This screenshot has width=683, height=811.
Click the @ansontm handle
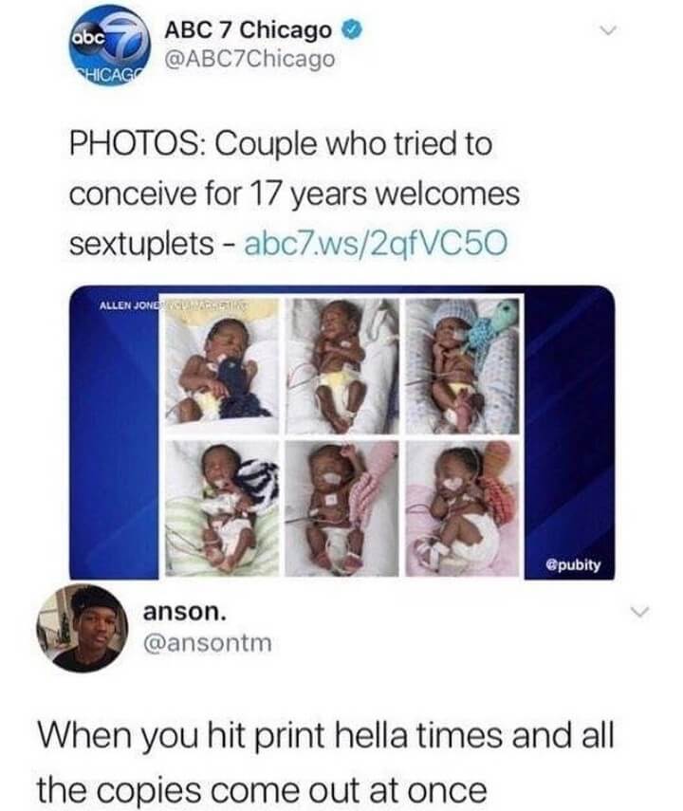pos(207,643)
